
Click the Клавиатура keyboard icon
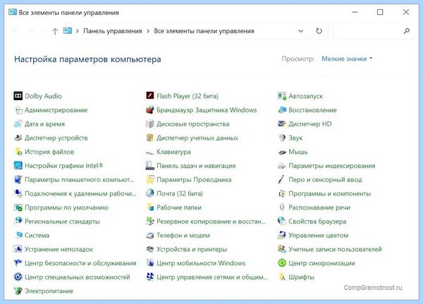[x=150, y=152]
